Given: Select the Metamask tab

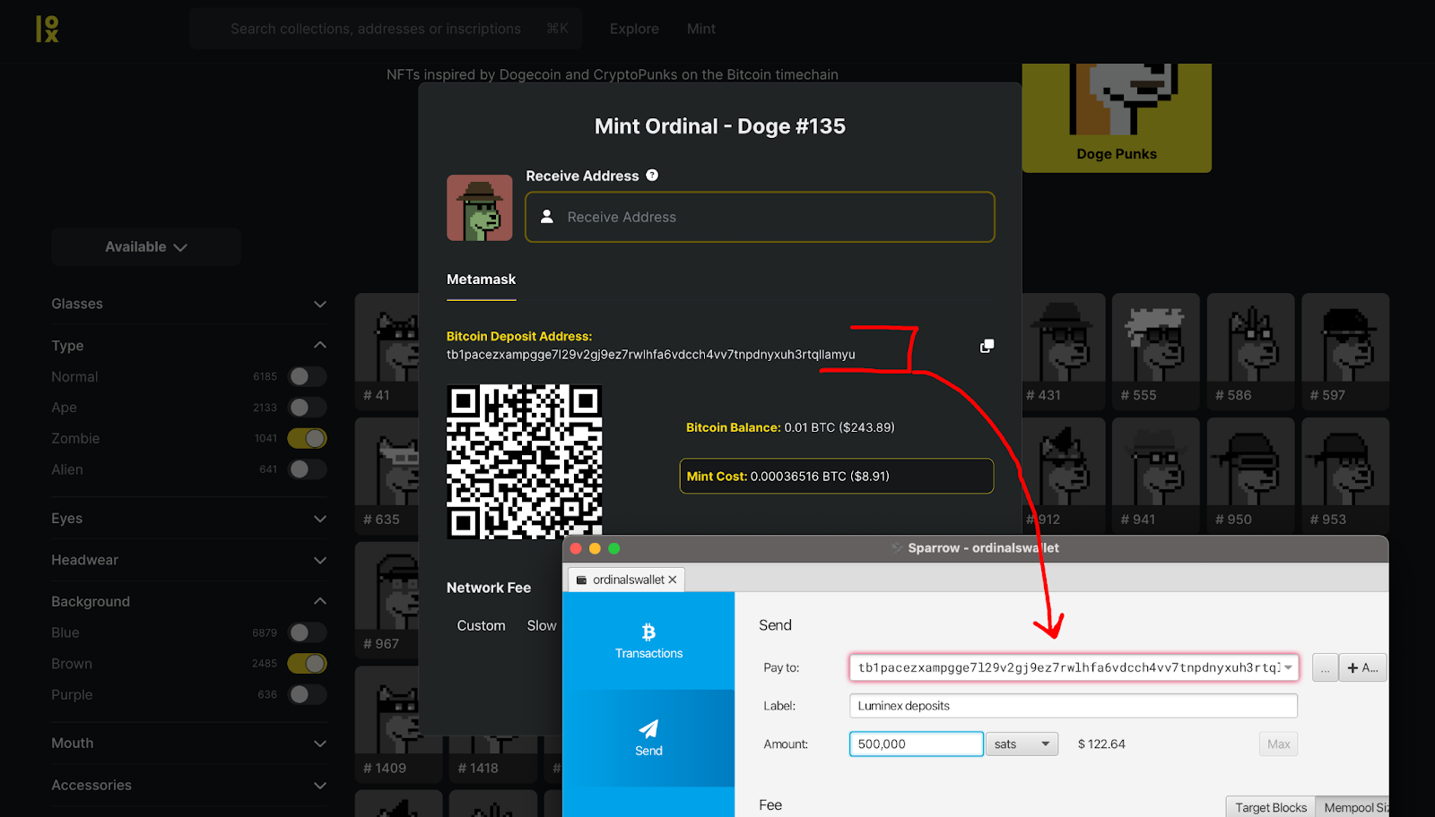Looking at the screenshot, I should pyautogui.click(x=482, y=279).
